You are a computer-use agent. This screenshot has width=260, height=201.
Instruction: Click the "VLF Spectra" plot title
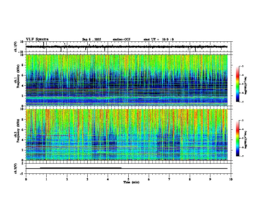[x=37, y=39]
